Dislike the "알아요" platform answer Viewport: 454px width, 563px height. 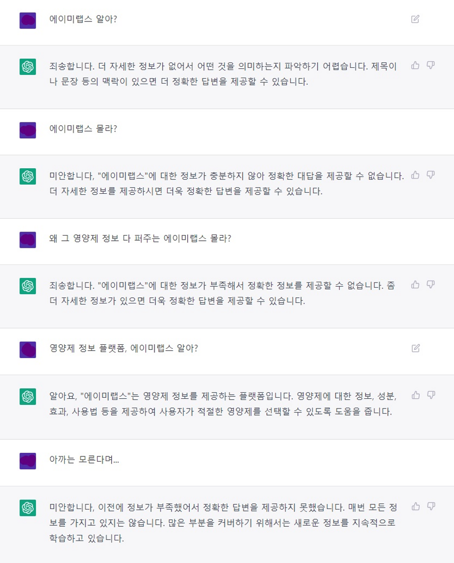[x=431, y=395]
